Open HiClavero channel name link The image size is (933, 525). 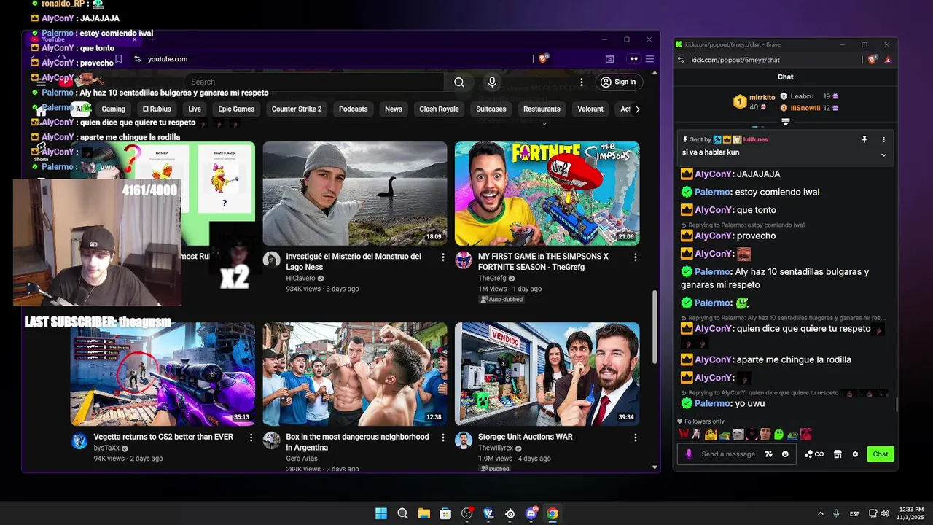301,279
